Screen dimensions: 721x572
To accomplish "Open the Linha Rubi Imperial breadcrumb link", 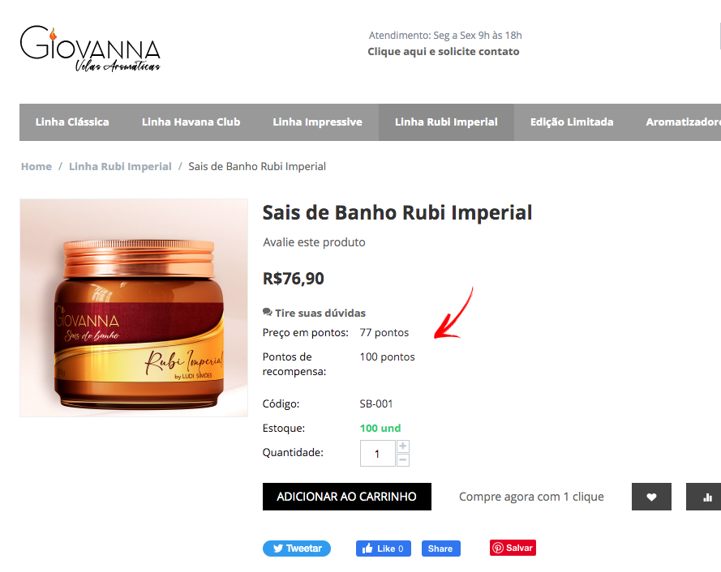I will pyautogui.click(x=120, y=166).
